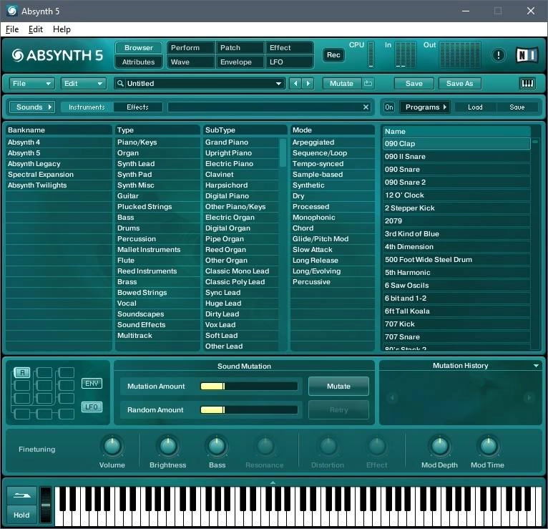The width and height of the screenshot is (548, 529).
Task: Click the Mod Time knob
Action: [x=488, y=446]
